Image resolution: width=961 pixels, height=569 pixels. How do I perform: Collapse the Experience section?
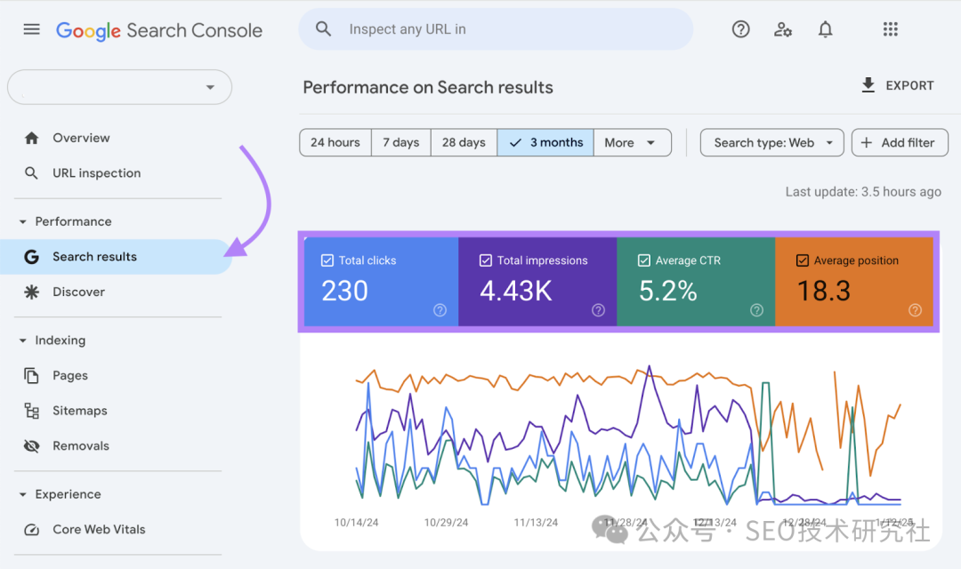coord(22,494)
